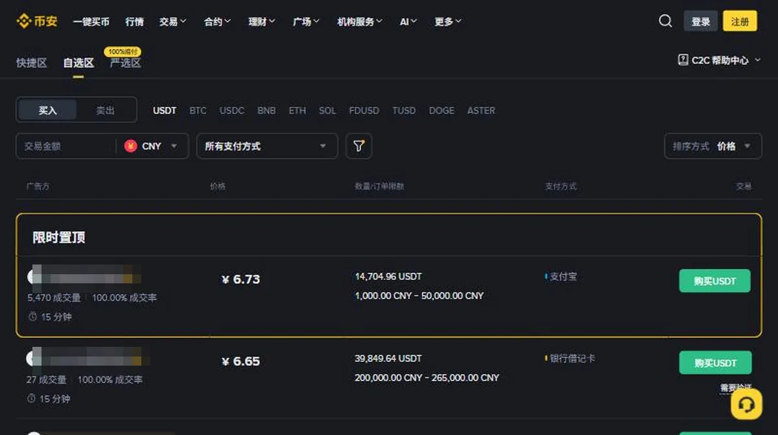Click the 登录 login button
Image resolution: width=778 pixels, height=435 pixels.
click(x=701, y=21)
